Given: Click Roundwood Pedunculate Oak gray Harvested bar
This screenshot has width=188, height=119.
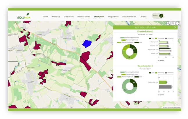Looking at the screenshot, I should coord(165,87).
